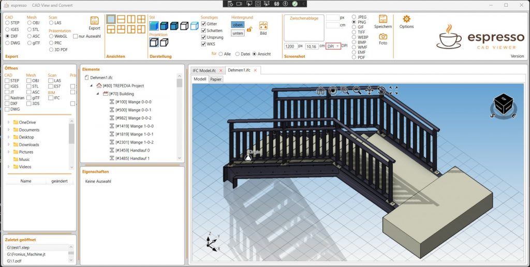Disable the Gitter grid checkbox
The height and width of the screenshot is (267, 530).
coord(204,24)
